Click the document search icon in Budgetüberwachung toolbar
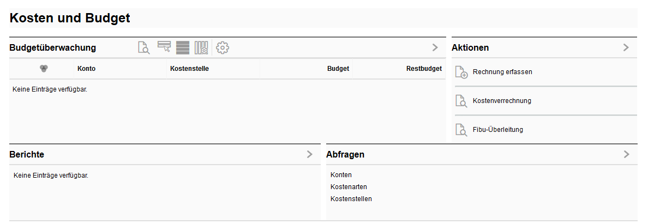The width and height of the screenshot is (648, 224). (144, 48)
